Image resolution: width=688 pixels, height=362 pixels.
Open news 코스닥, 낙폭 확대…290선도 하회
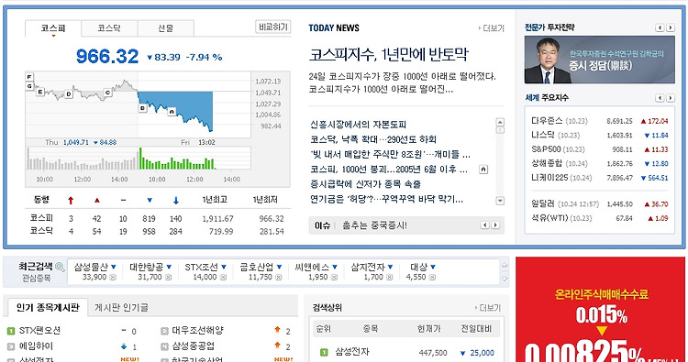[373, 139]
